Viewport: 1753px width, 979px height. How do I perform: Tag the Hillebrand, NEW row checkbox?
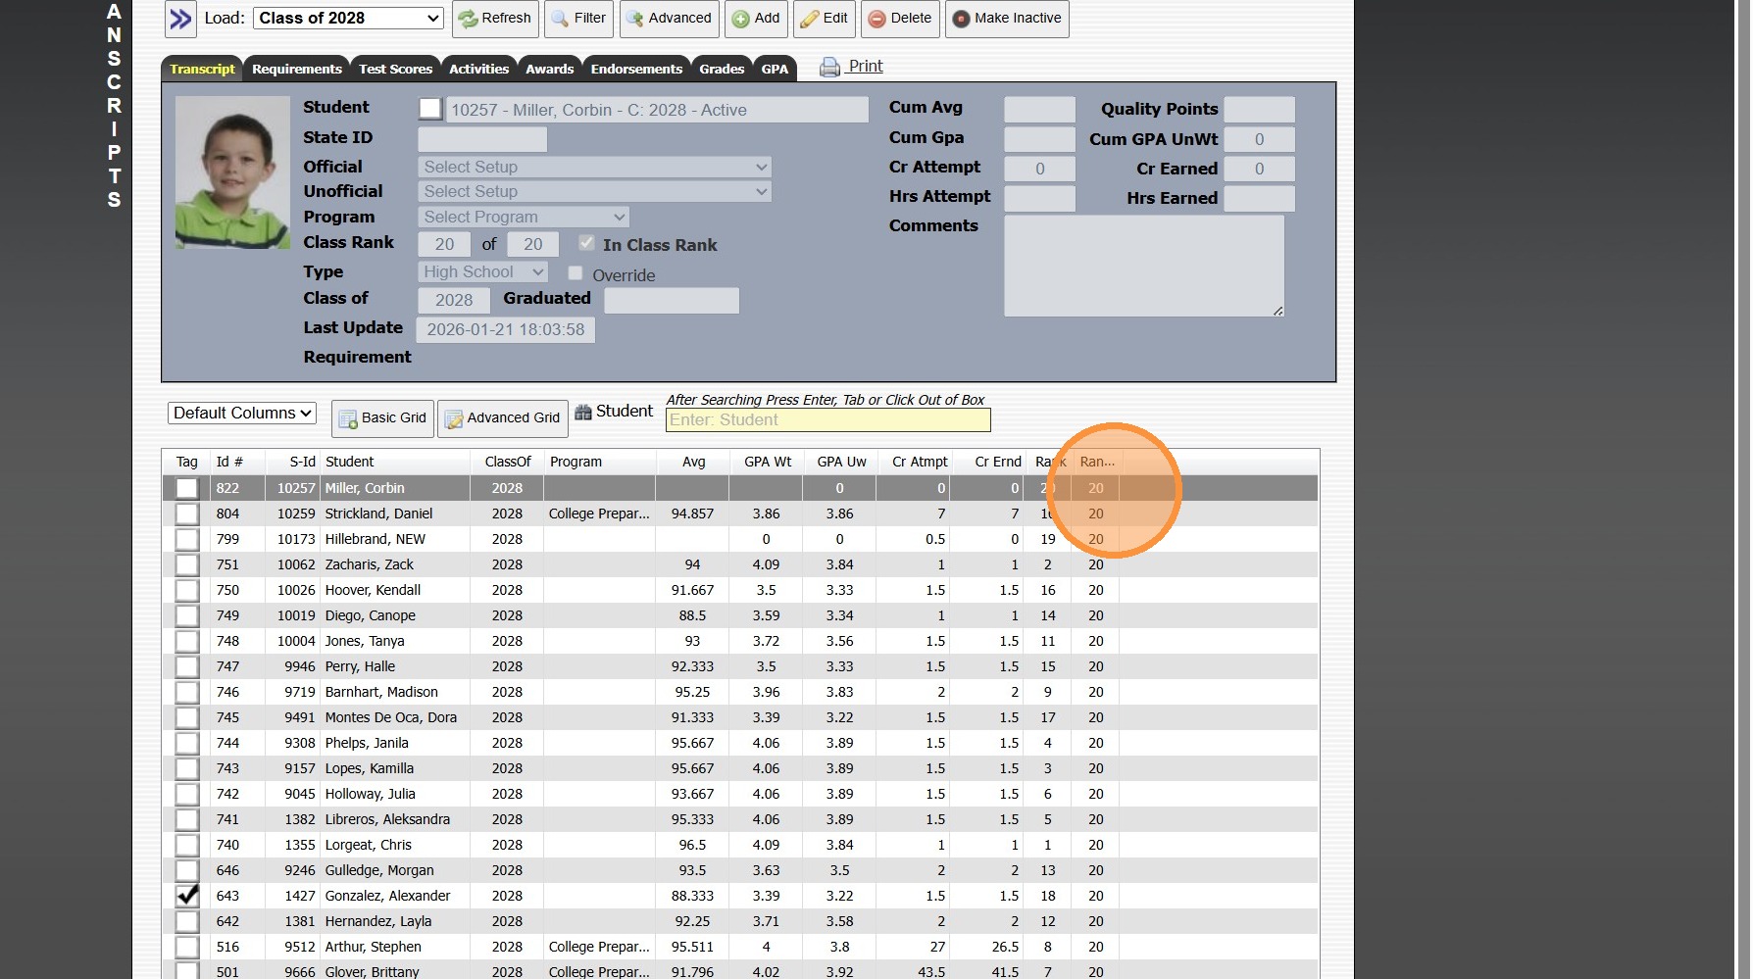186,539
